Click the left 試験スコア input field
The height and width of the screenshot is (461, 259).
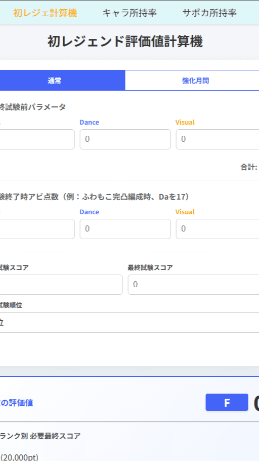pyautogui.click(x=61, y=285)
